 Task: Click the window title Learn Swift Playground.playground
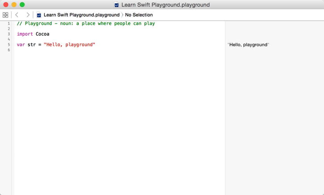[165, 5]
